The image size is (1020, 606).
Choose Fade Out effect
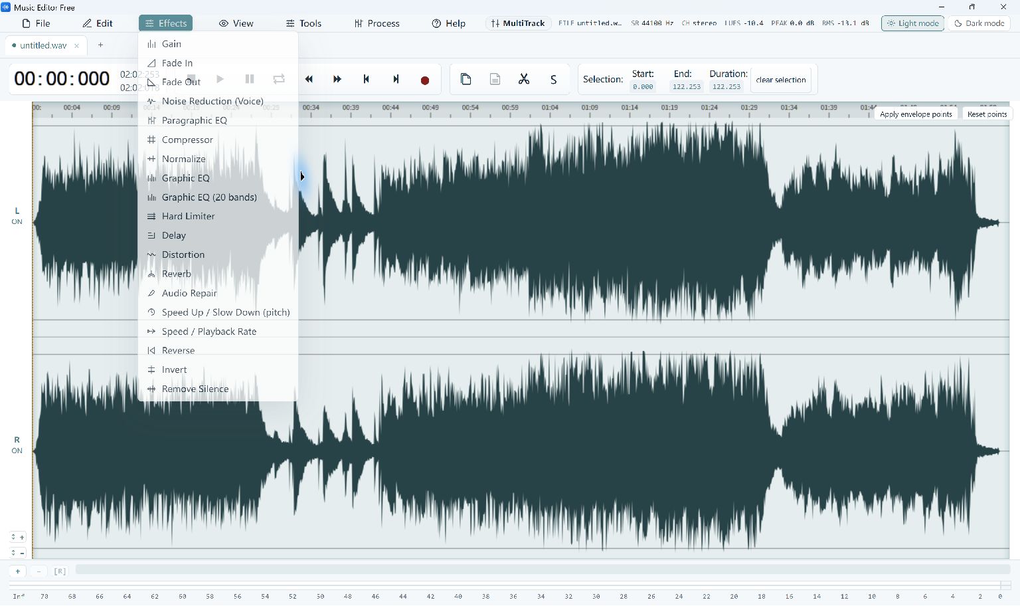coord(218,82)
